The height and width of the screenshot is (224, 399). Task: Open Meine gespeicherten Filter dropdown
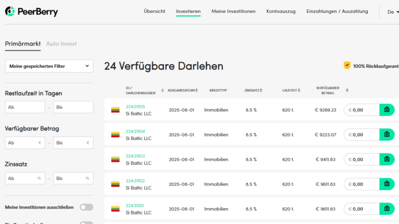(49, 66)
